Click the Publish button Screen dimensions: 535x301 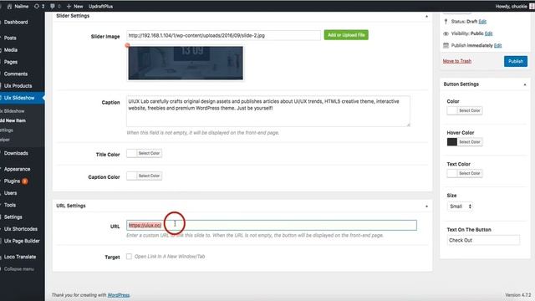516,61
